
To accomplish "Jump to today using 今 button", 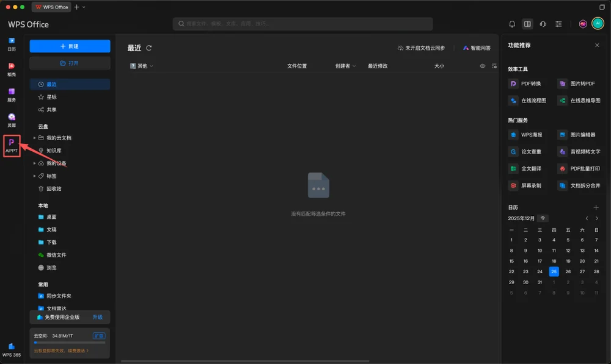I will coord(543,218).
